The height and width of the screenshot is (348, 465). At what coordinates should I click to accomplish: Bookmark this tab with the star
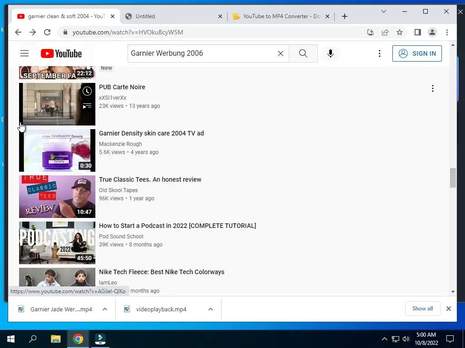(400, 32)
